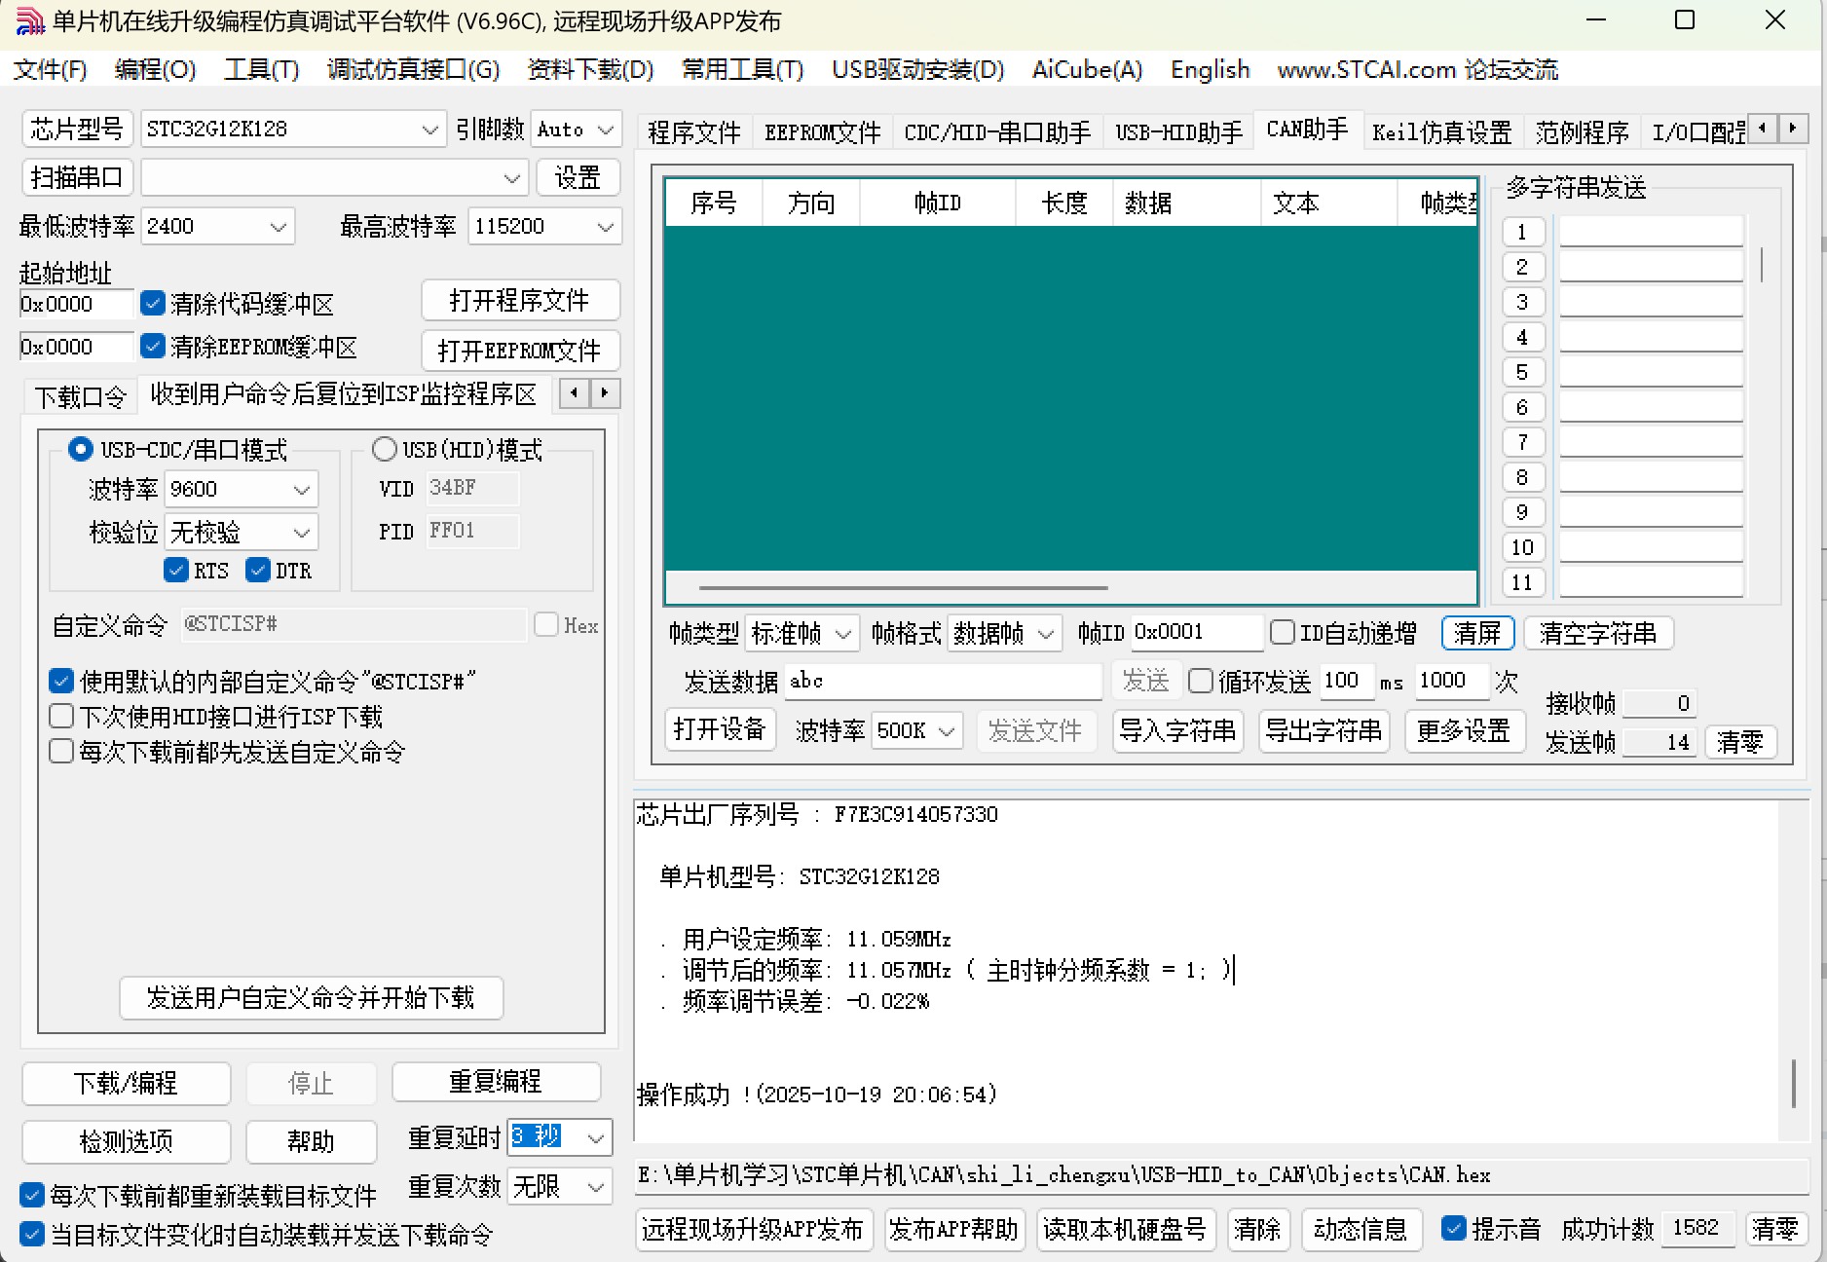Viewport: 1827px width, 1262px height.
Task: Enable the ID自动递增 checkbox
Action: pos(1284,632)
